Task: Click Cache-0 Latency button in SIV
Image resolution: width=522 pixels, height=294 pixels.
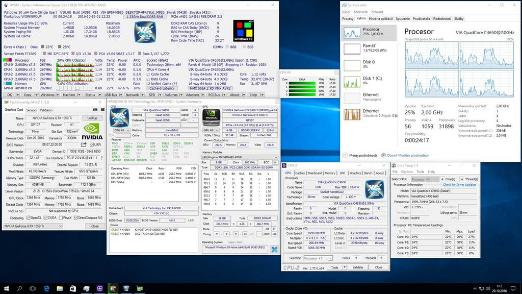Action: pyautogui.click(x=162, y=88)
